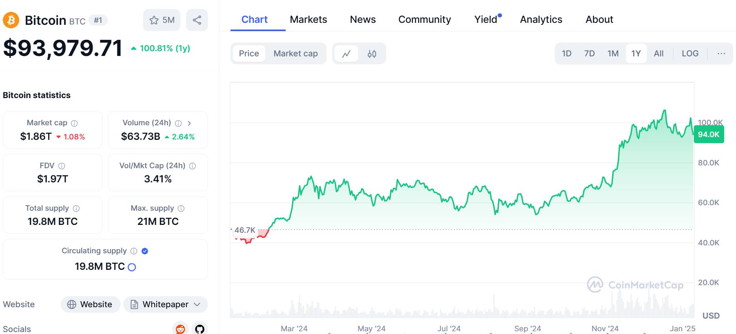Open the Website link button

click(90, 304)
